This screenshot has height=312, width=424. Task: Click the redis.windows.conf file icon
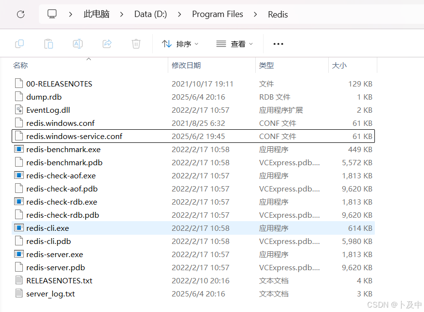(x=19, y=122)
